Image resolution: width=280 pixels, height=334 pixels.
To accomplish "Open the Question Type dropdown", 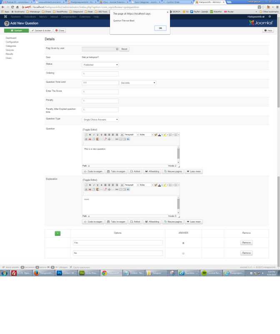I will tap(100, 119).
